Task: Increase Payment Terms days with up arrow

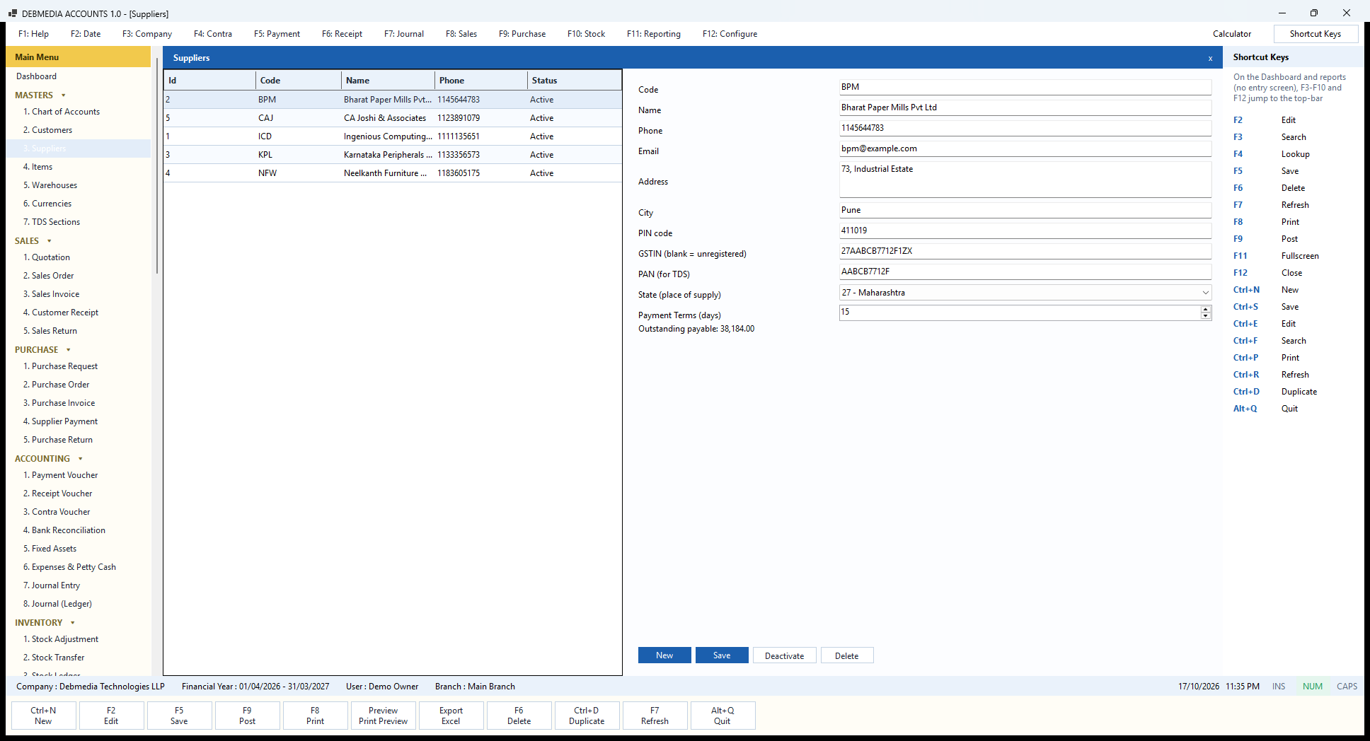Action: coord(1205,309)
